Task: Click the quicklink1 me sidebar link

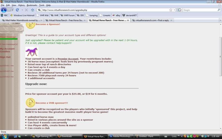Action: pyautogui.click(x=7, y=66)
